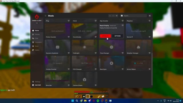
Task: Toggle the heart on the Playtime mod
Action: 150,21
